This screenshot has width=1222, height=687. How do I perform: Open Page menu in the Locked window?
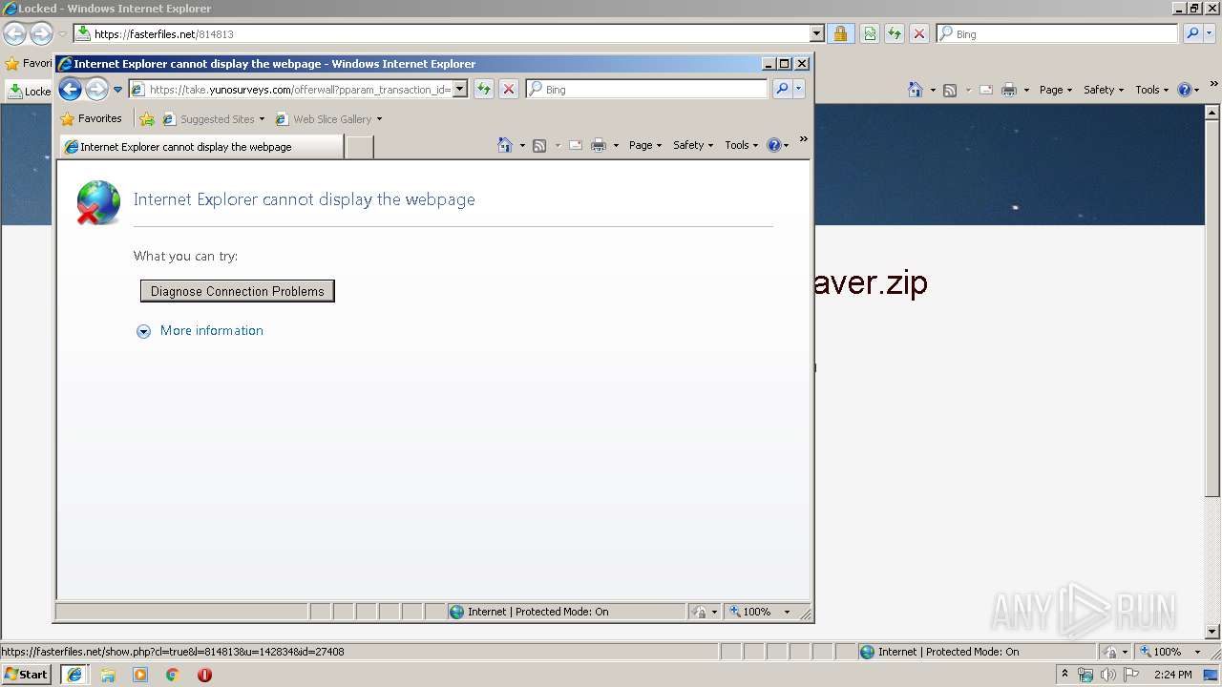coord(1056,90)
